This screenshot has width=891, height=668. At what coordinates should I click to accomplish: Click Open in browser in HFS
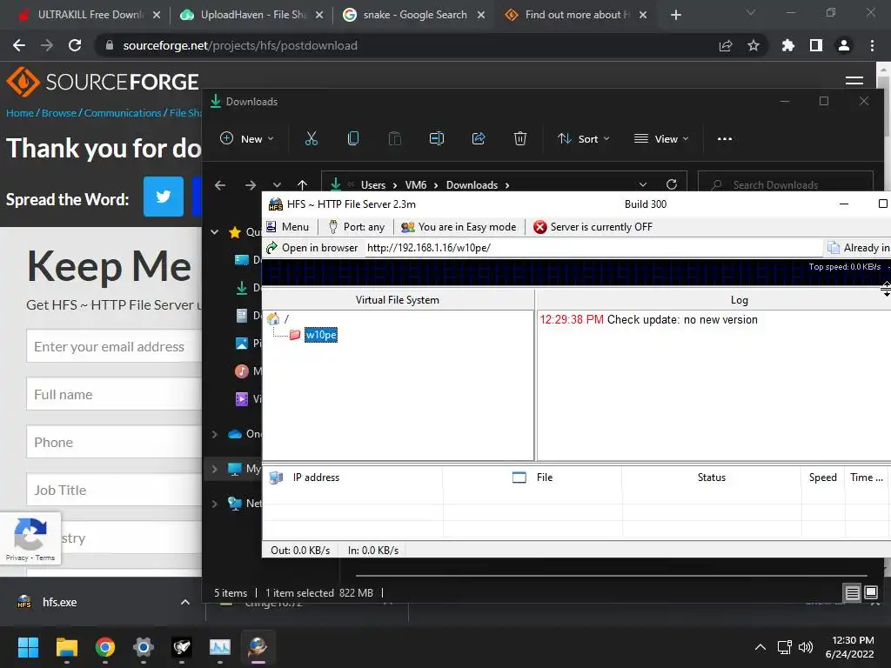pyautogui.click(x=312, y=248)
